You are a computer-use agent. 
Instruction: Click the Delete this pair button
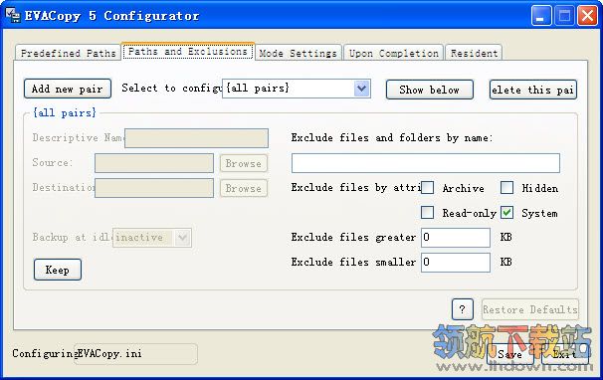pyautogui.click(x=533, y=90)
